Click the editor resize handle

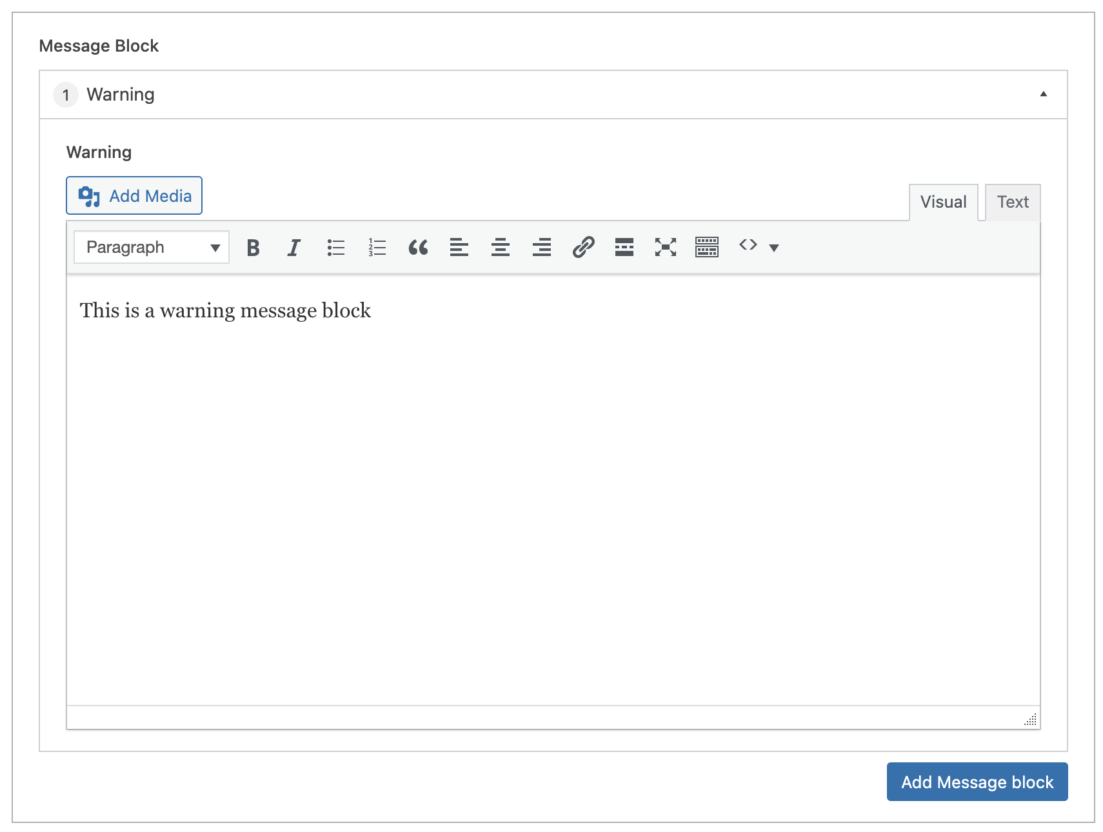tap(1031, 719)
